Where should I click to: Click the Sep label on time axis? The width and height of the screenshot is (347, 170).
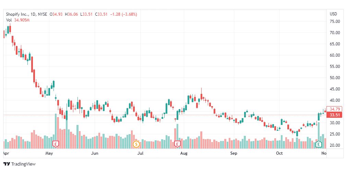coord(234,153)
